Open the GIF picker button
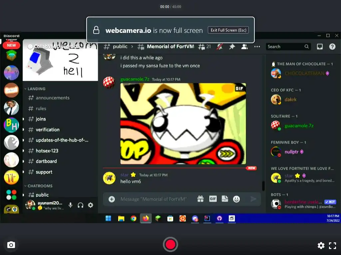341x255 pixels. click(x=213, y=199)
